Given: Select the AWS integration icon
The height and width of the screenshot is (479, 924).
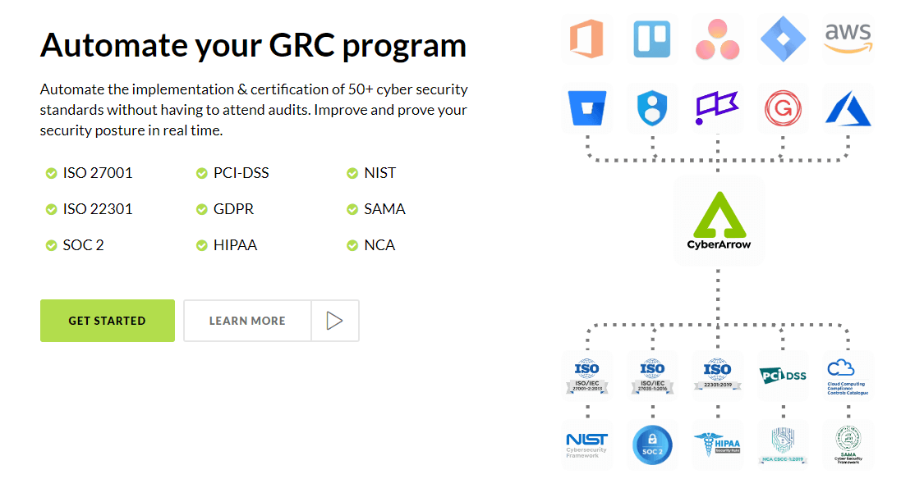Looking at the screenshot, I should (x=847, y=39).
